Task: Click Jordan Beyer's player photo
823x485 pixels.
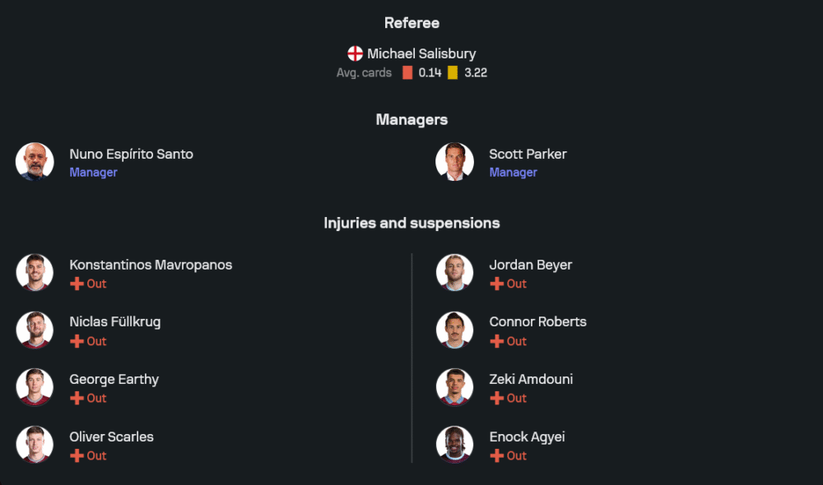Action: click(454, 273)
